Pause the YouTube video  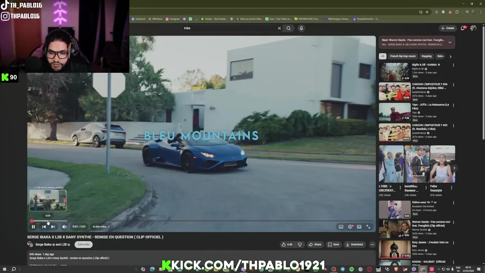33,227
